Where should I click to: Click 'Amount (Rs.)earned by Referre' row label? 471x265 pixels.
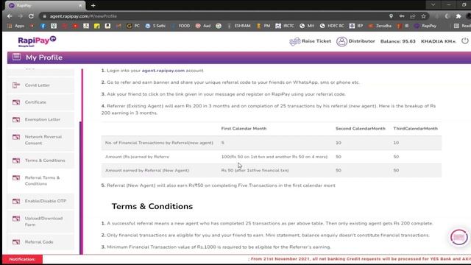(137, 157)
